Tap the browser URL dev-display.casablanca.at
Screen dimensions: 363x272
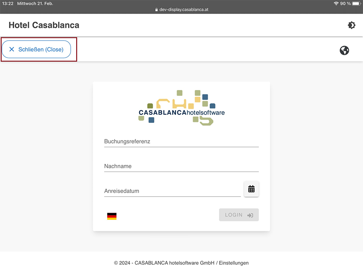tap(184, 10)
